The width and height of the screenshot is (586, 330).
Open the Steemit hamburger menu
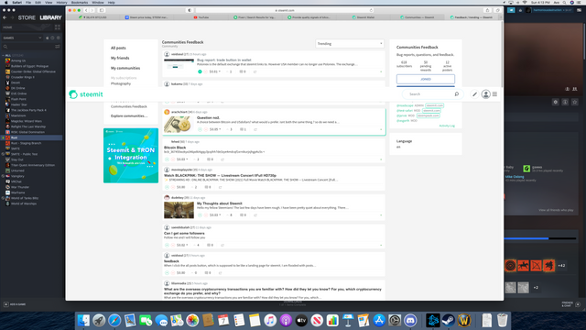pyautogui.click(x=494, y=94)
